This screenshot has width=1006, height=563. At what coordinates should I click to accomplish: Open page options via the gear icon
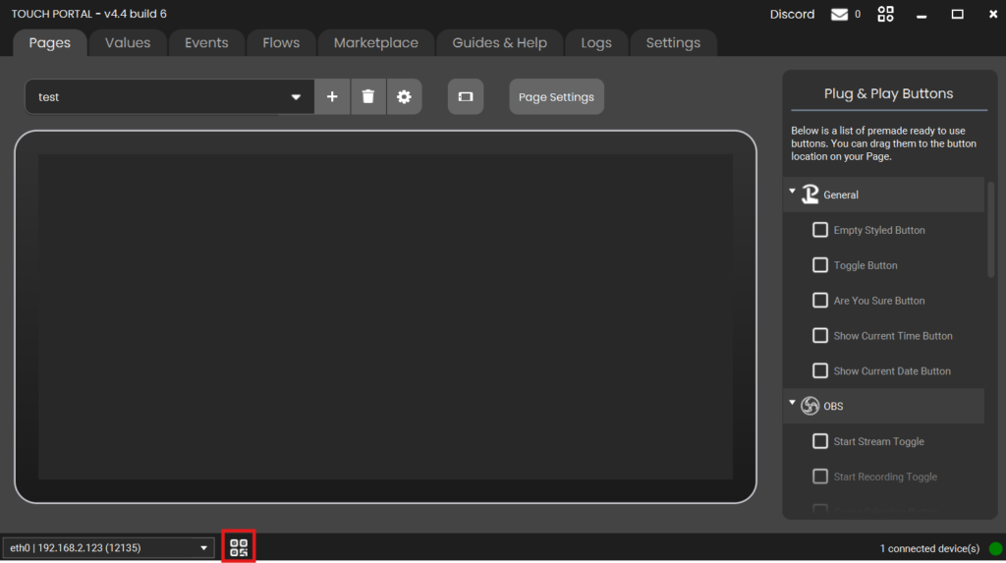pos(404,96)
